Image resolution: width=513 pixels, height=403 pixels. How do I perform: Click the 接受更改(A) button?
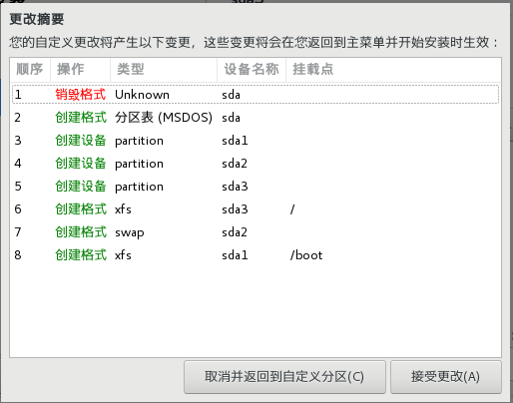click(446, 377)
